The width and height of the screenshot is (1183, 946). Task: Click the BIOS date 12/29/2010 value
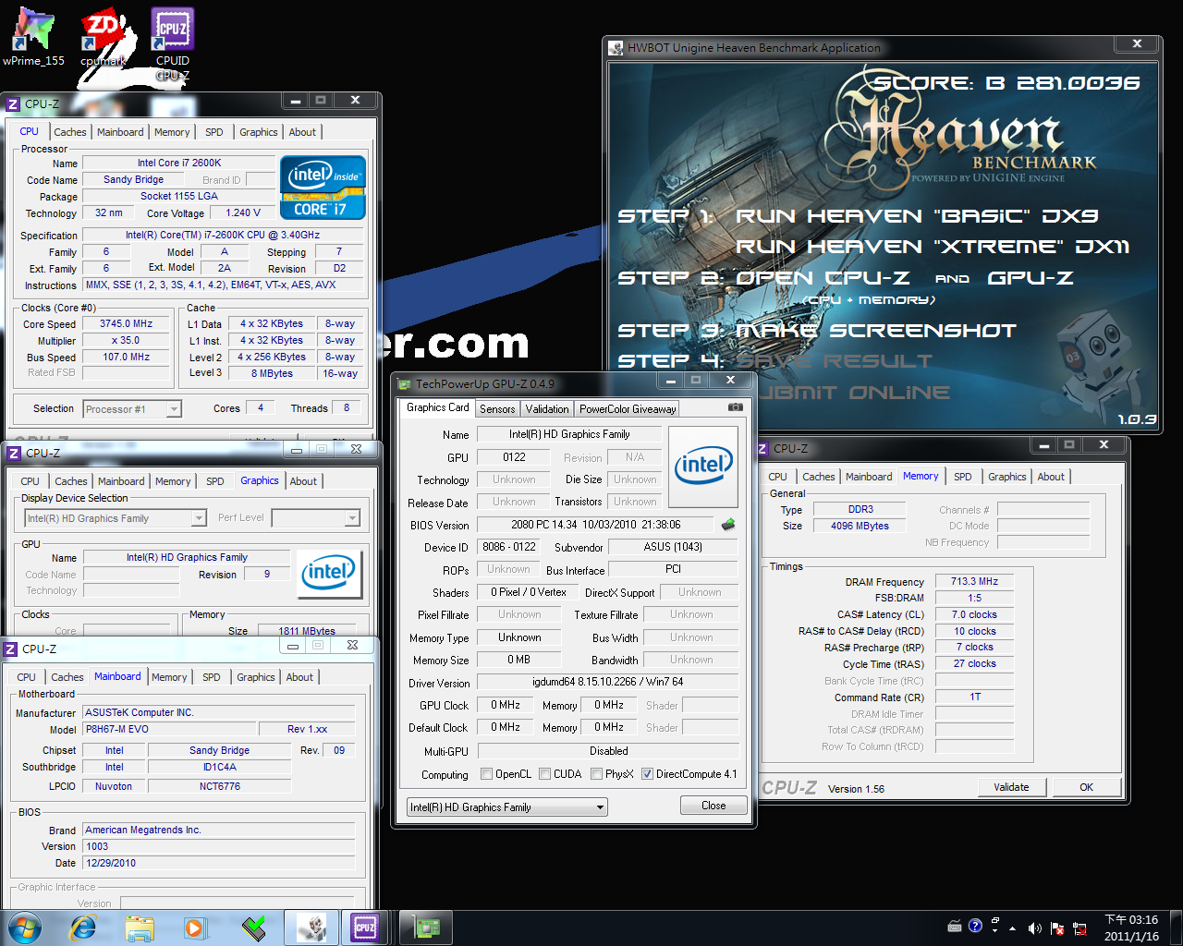(x=219, y=863)
